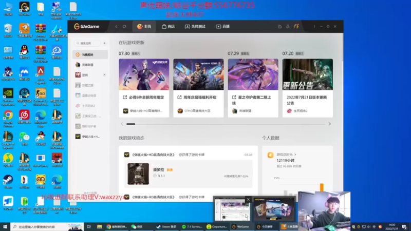Open the Apex Legends desktop icon
This screenshot has width=411, height=231.
pos(41,75)
